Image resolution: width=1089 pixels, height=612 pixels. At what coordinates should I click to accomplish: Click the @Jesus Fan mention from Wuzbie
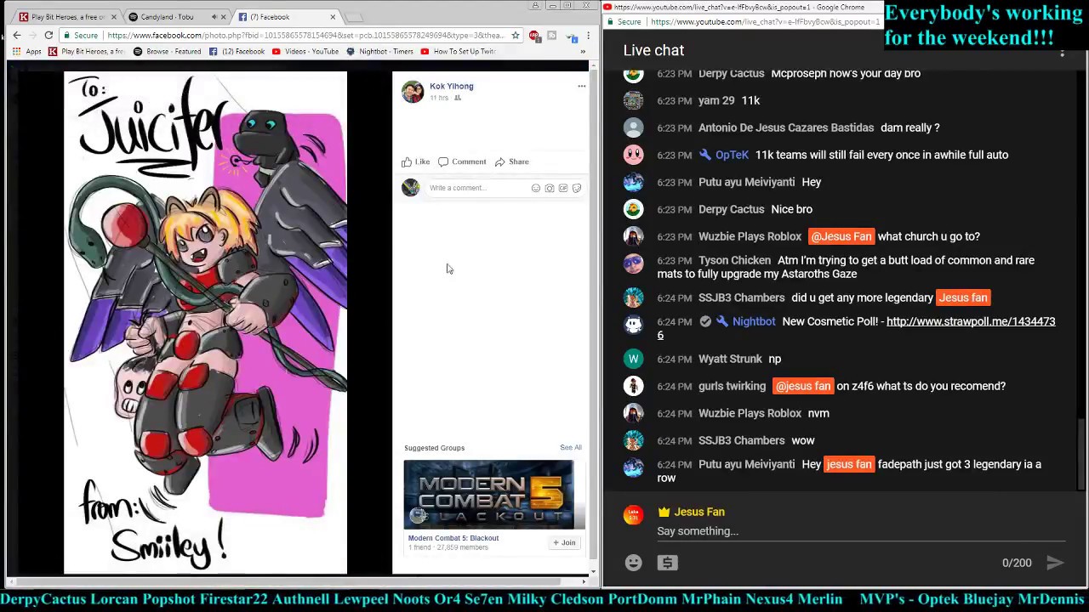pyautogui.click(x=841, y=236)
